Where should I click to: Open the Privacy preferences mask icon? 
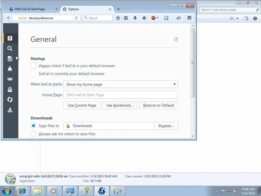pos(10,79)
